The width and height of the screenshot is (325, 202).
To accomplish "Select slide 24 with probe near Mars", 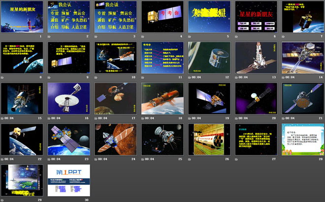I will [x=116, y=139].
